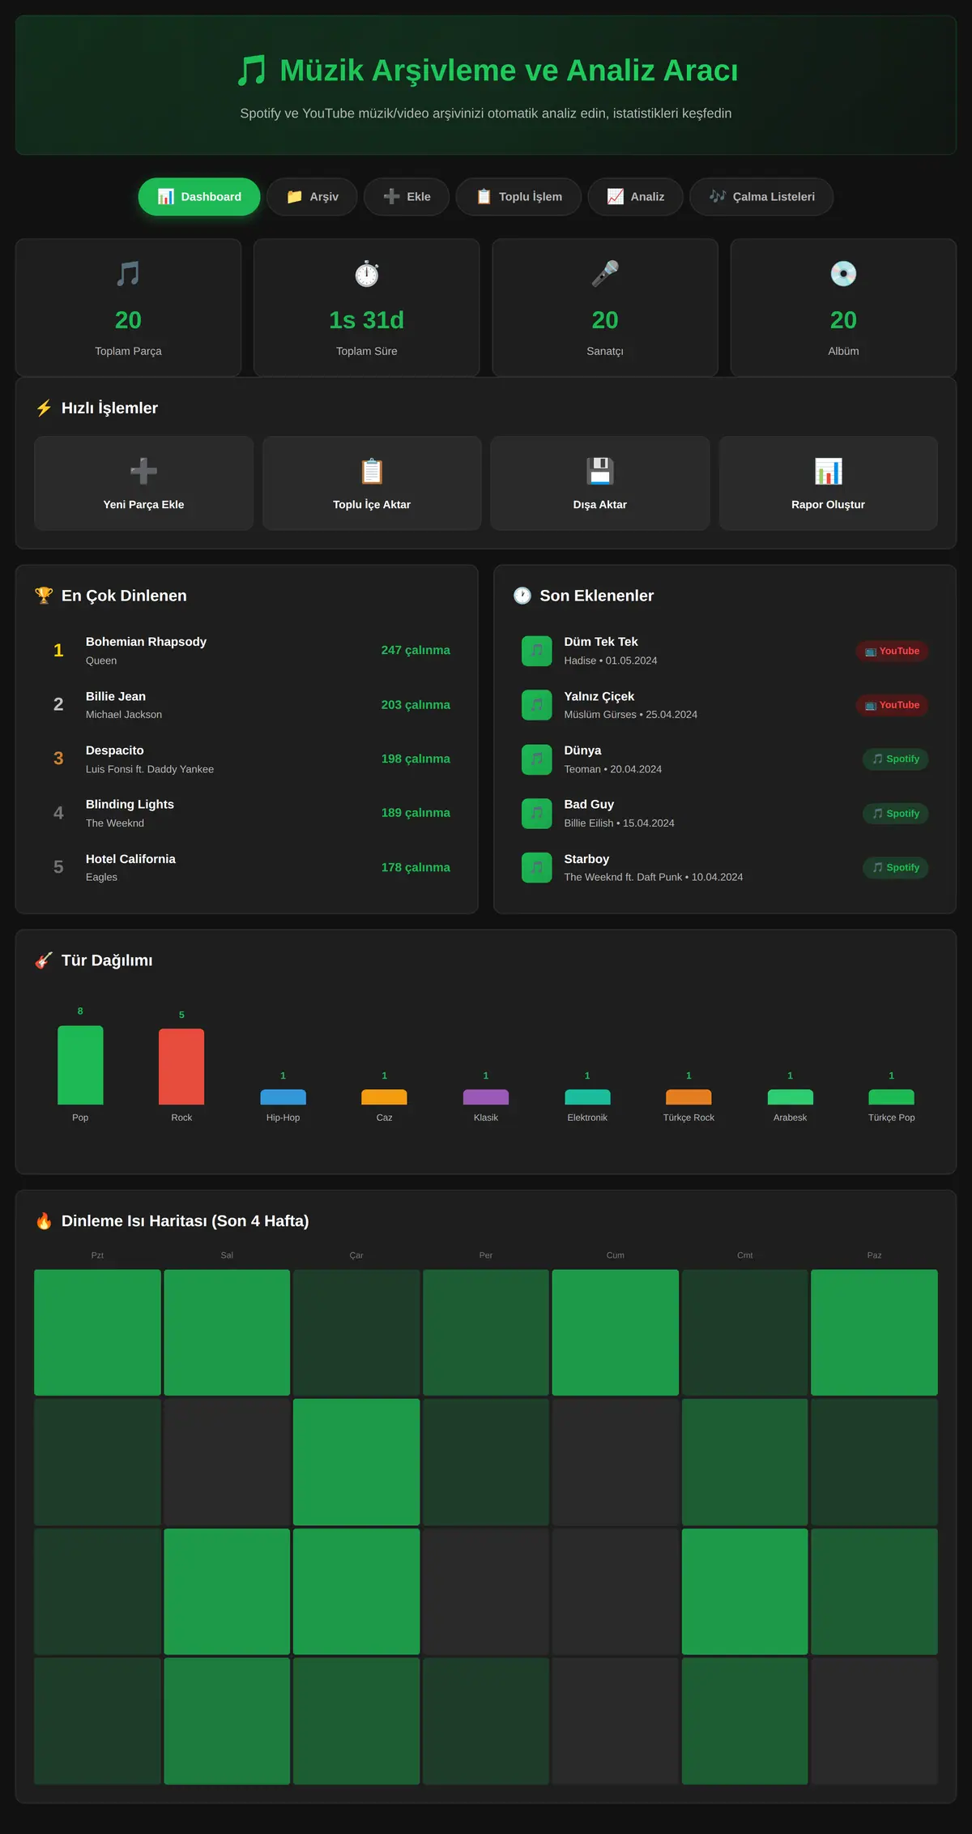Click the green thumbnail beside Yalnız Çiçek
Viewport: 972px width, 1834px height.
tap(537, 705)
